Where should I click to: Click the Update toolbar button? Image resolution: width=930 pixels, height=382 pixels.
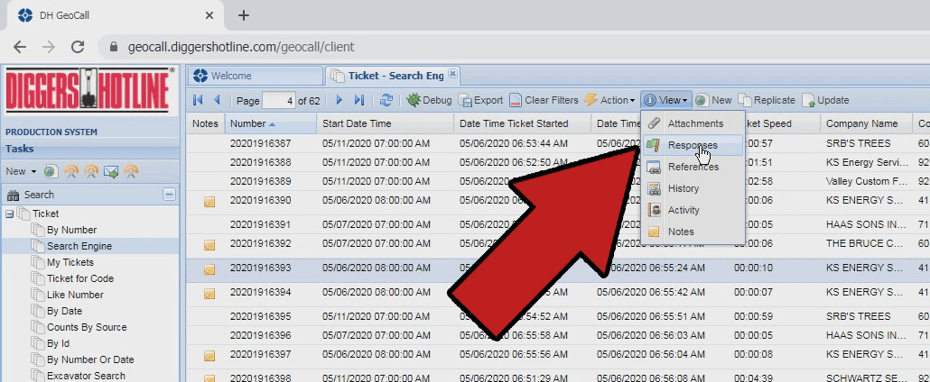(x=825, y=100)
